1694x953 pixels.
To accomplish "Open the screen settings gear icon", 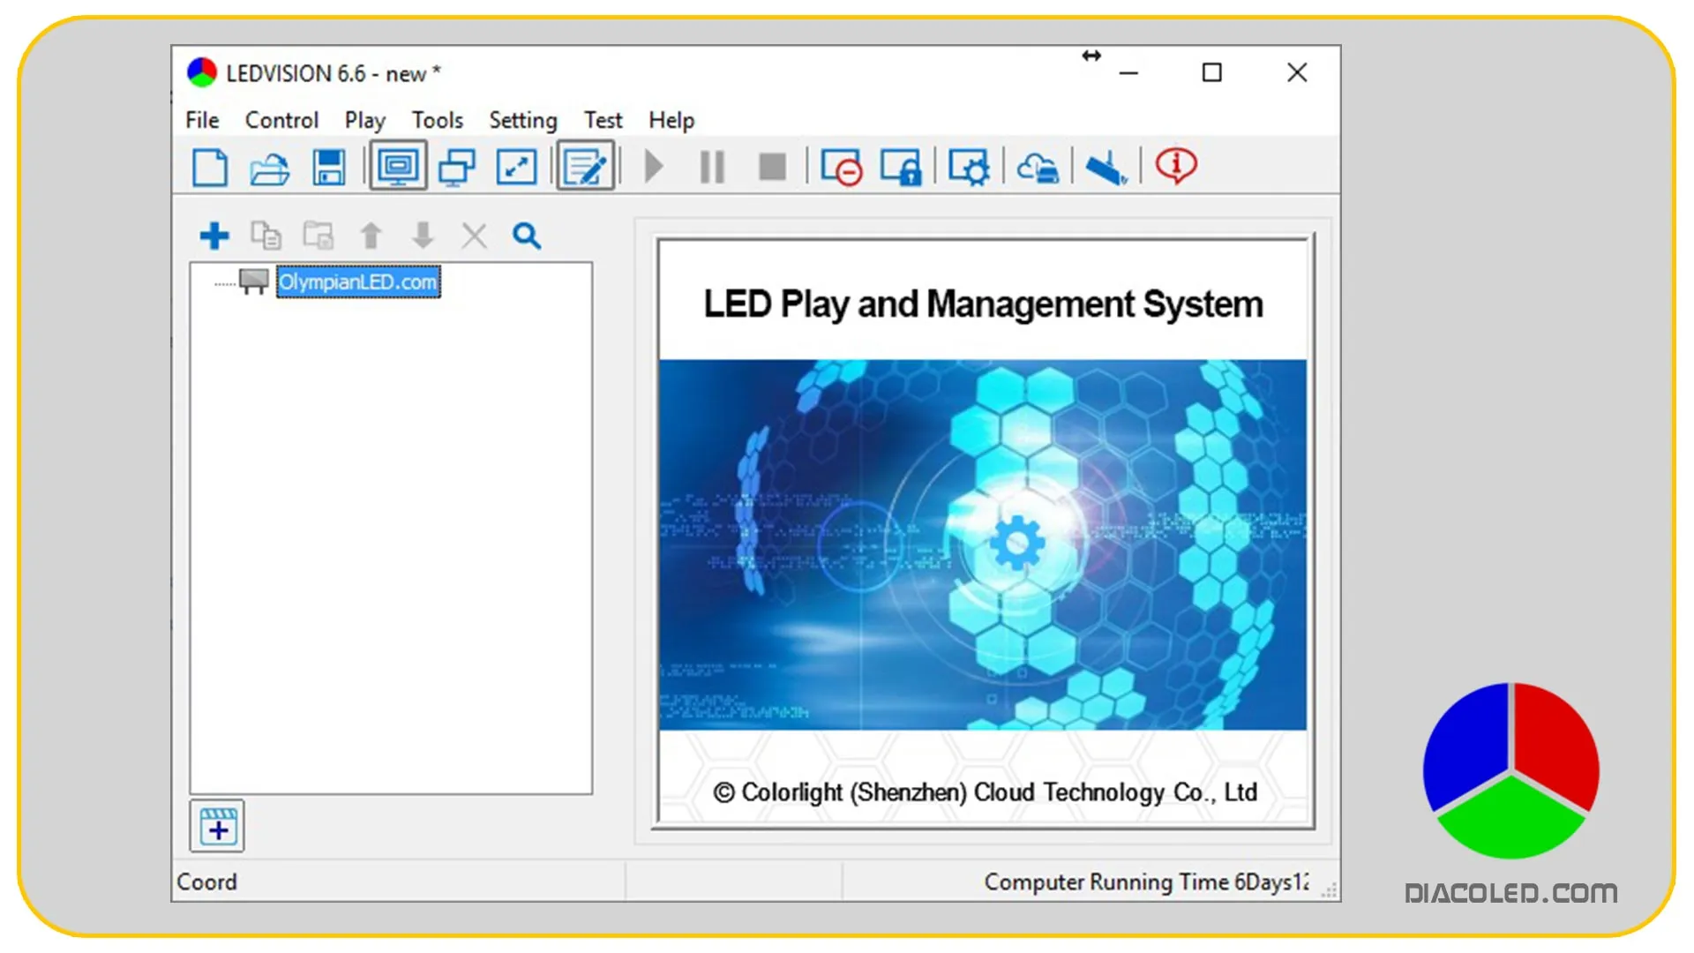I will [969, 167].
